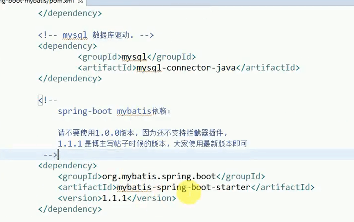Viewport: 354px width, 222px height.
Task: Click the 'org.mybatis.spring.boot' groupId value
Action: pos(159,176)
